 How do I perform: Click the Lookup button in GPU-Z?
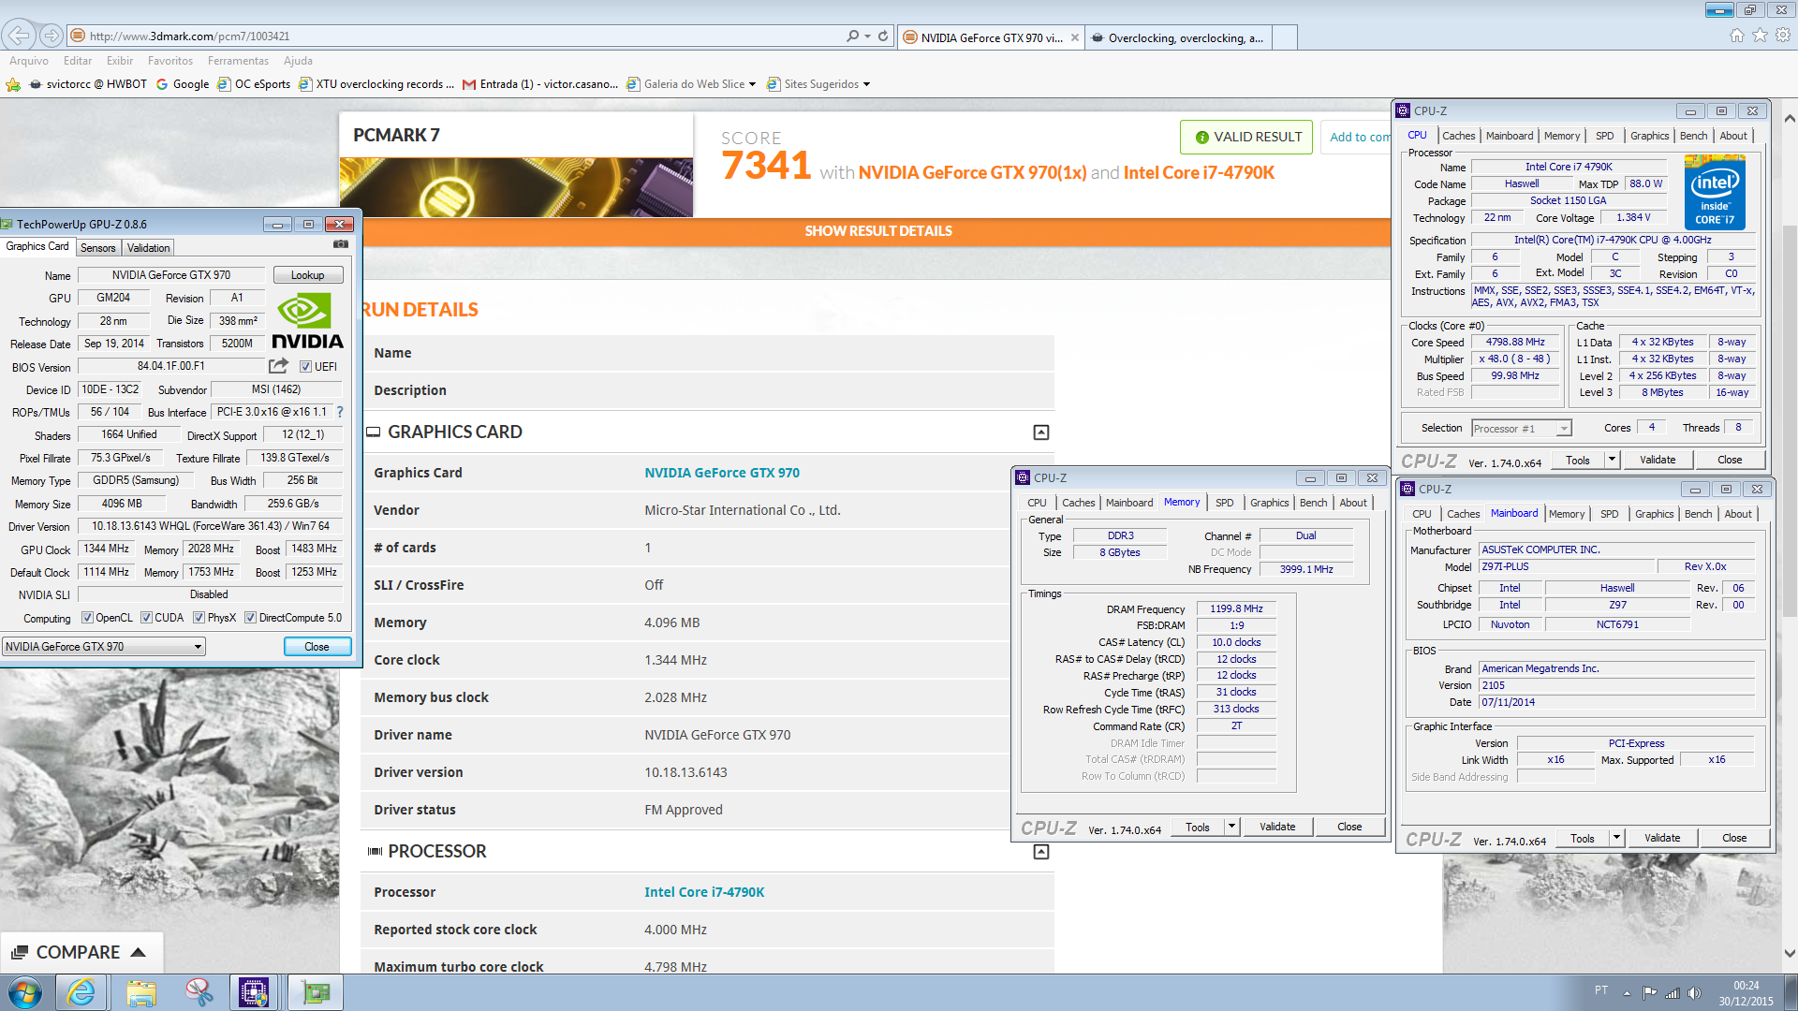(308, 275)
